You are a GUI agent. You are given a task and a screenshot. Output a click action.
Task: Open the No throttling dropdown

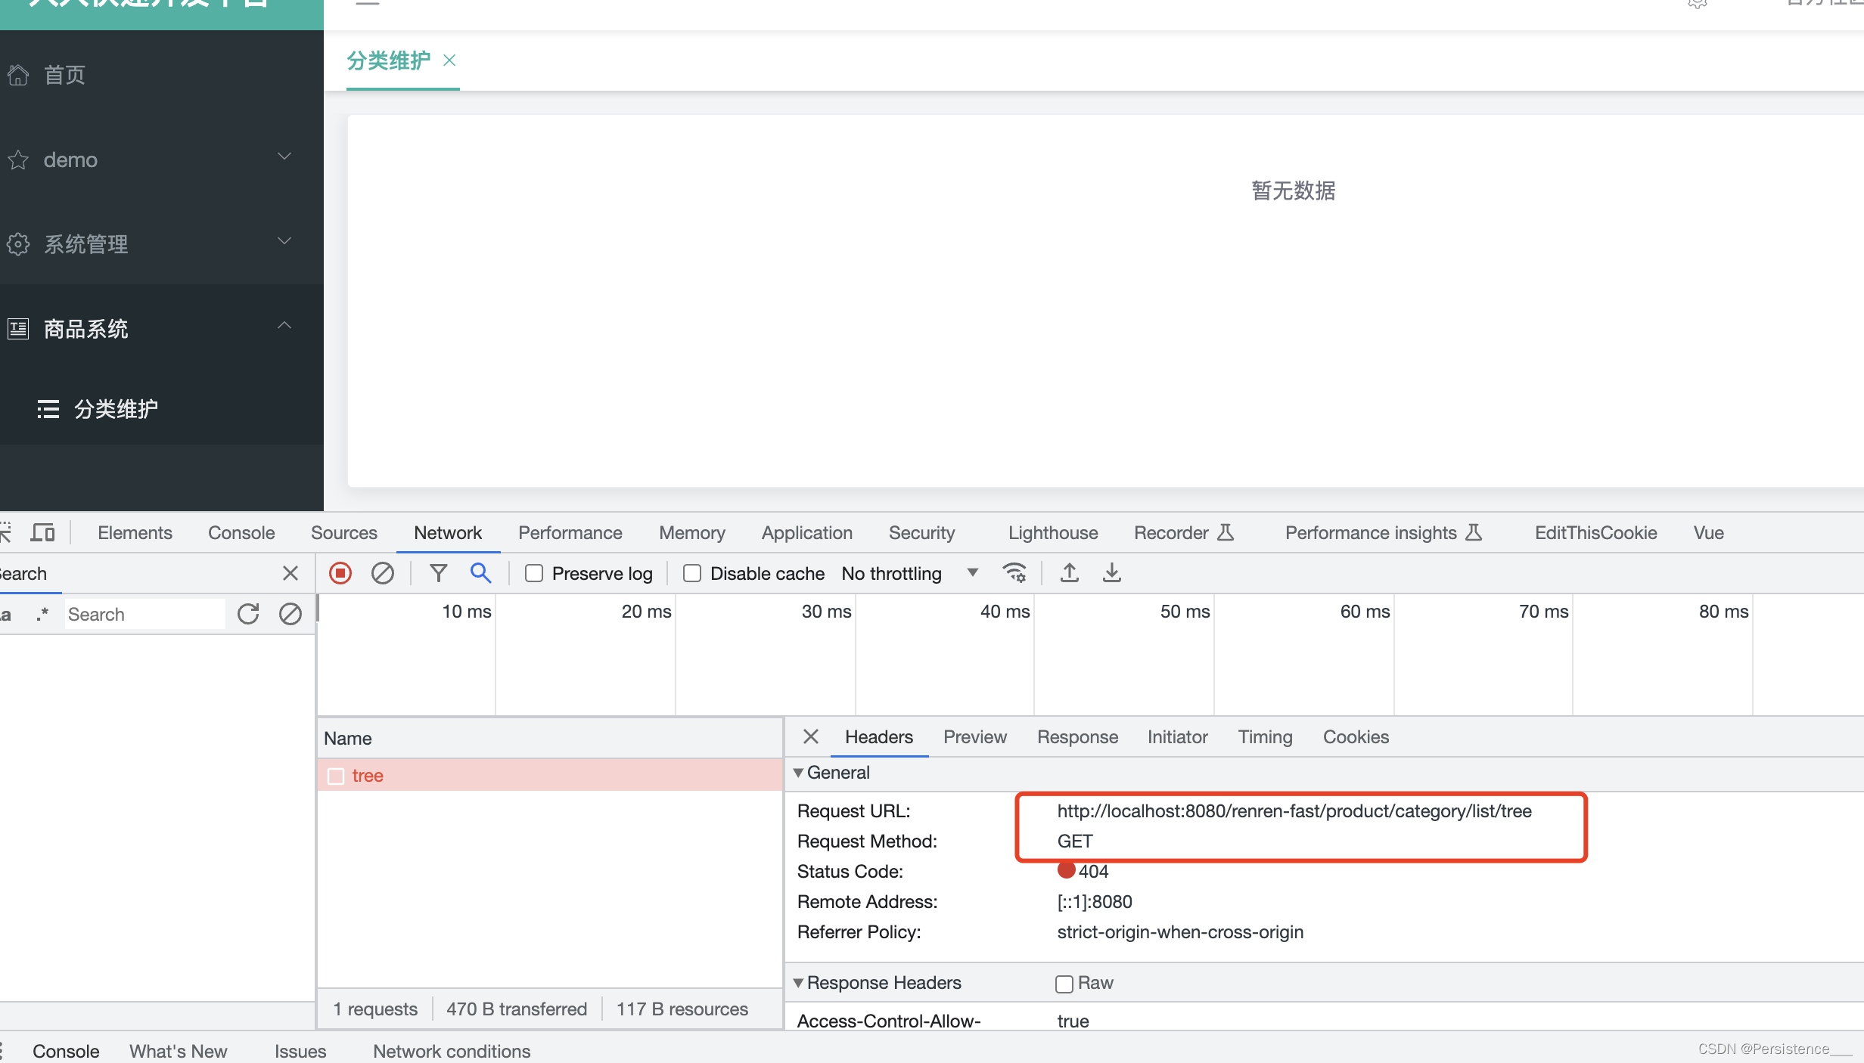click(x=910, y=573)
